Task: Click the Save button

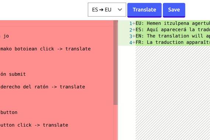Action: pos(174,10)
